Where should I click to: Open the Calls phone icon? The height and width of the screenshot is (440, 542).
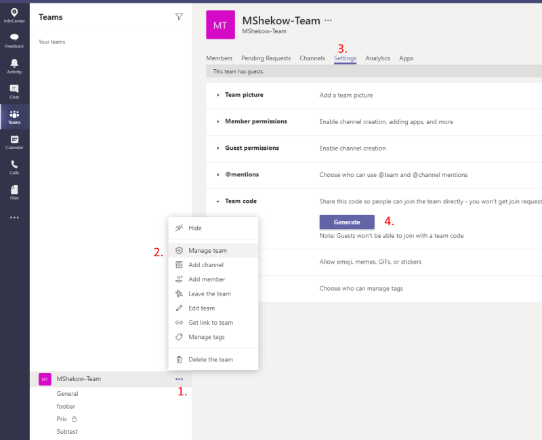coord(14,167)
